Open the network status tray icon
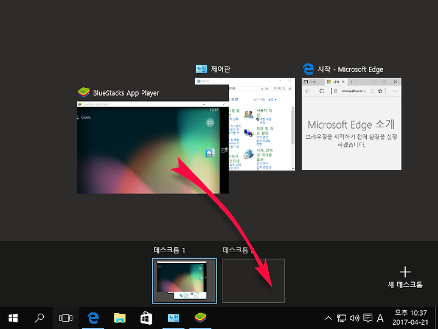 coord(342,318)
